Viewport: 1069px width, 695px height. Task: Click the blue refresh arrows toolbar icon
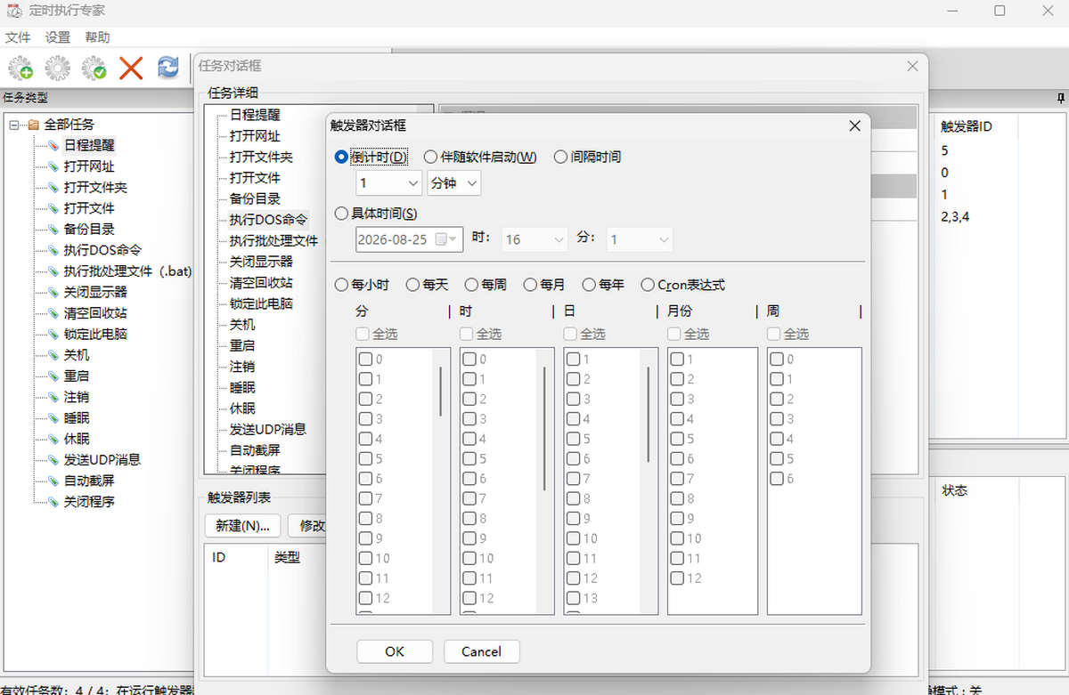click(167, 68)
